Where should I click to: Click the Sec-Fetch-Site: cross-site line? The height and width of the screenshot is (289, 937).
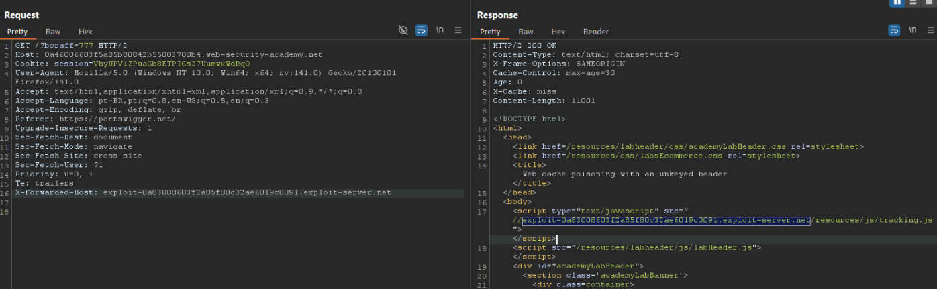(x=79, y=156)
